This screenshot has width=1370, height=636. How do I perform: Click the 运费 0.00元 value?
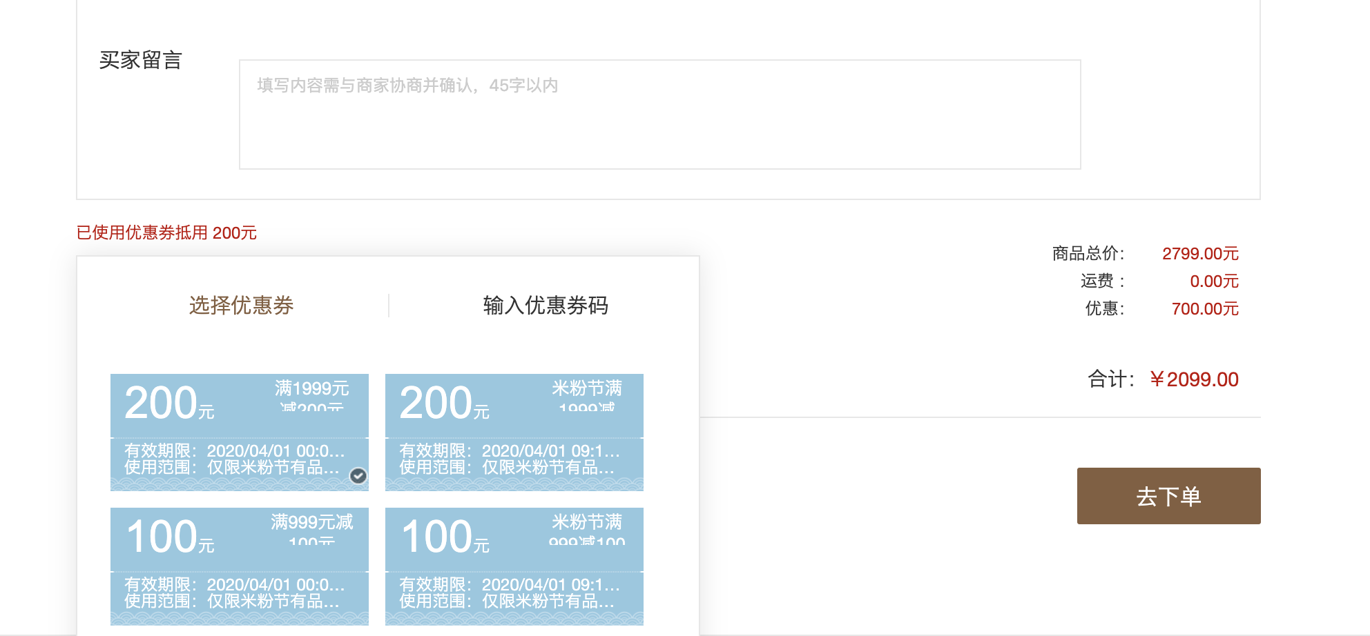point(1214,281)
